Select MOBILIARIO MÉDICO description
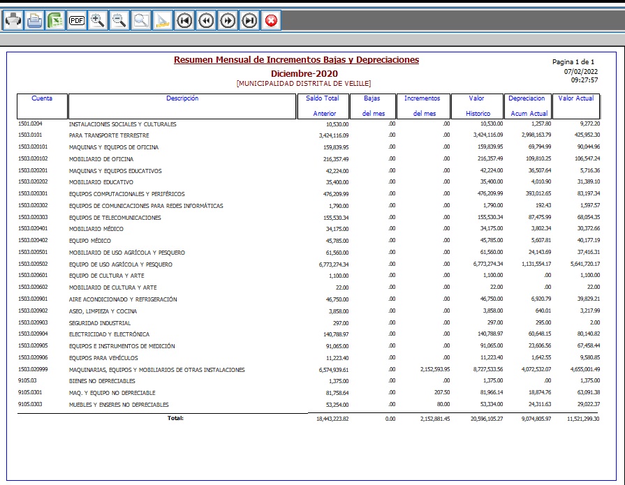The image size is (625, 485). click(96, 229)
